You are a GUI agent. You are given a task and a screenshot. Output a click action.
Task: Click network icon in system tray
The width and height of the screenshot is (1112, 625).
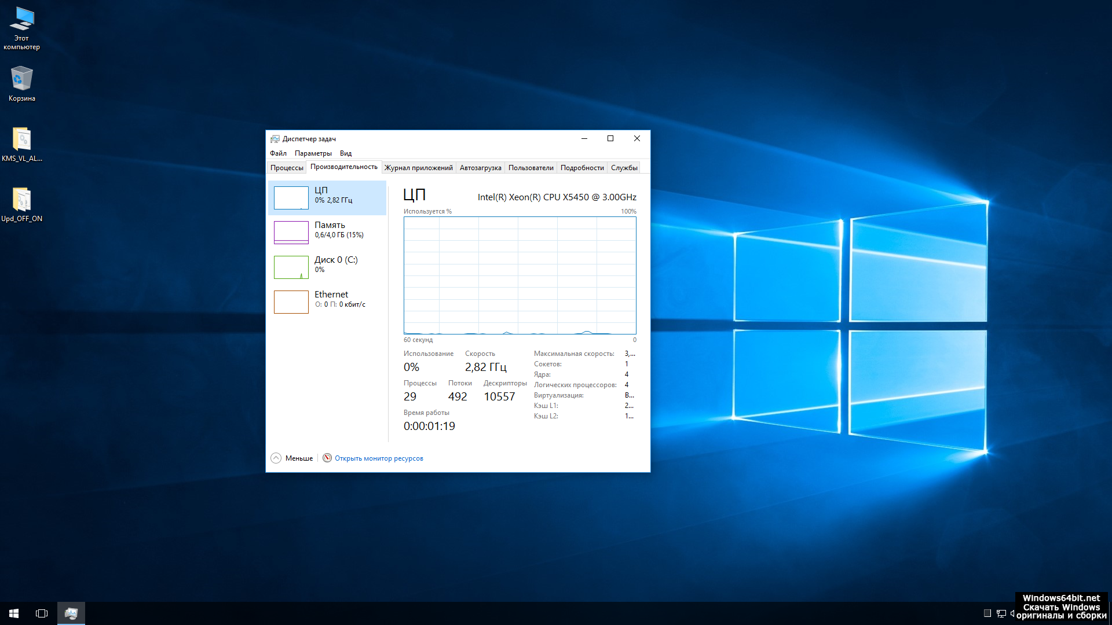pyautogui.click(x=1001, y=613)
